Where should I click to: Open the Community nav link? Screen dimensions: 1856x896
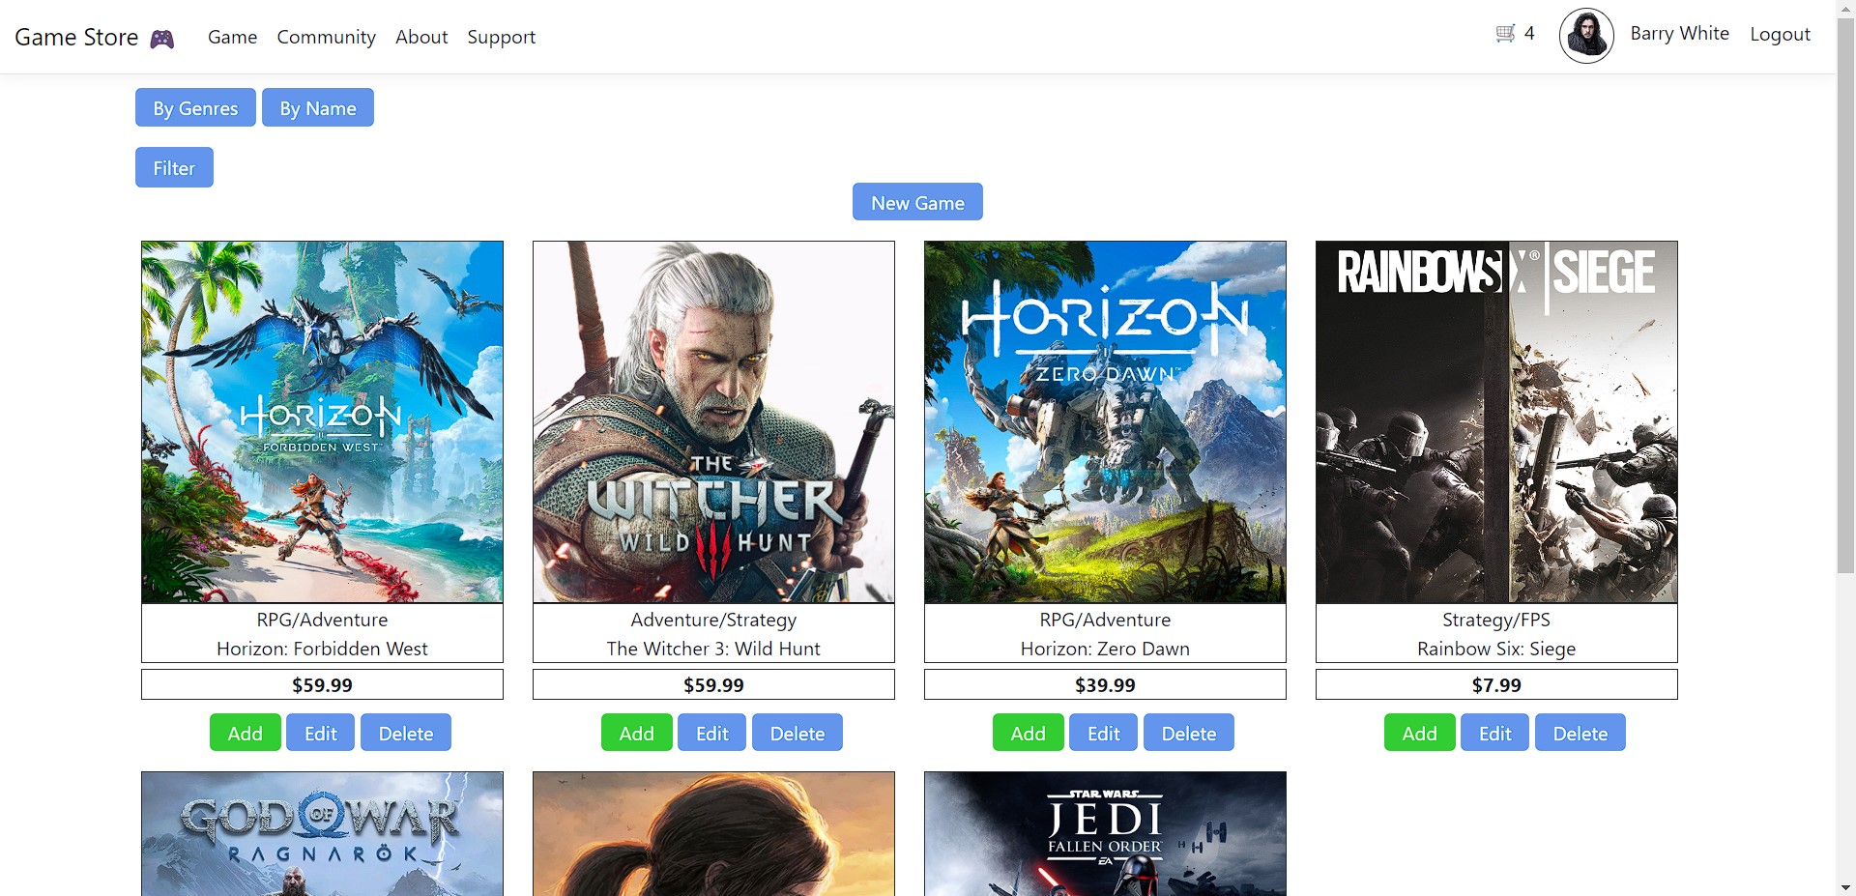[x=326, y=37]
